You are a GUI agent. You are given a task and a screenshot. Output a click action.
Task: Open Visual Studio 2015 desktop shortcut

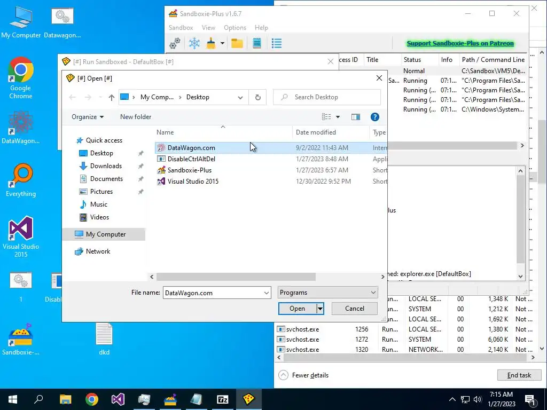[x=21, y=237]
